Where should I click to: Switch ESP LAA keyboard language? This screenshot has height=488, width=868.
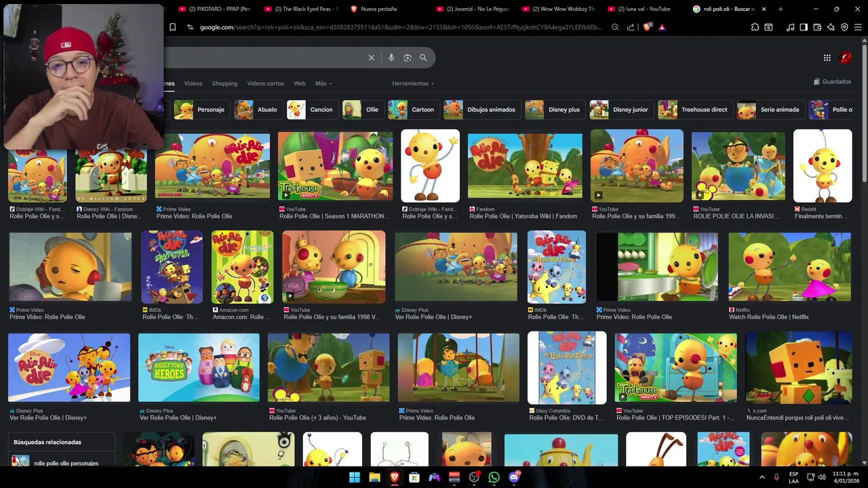click(x=793, y=477)
